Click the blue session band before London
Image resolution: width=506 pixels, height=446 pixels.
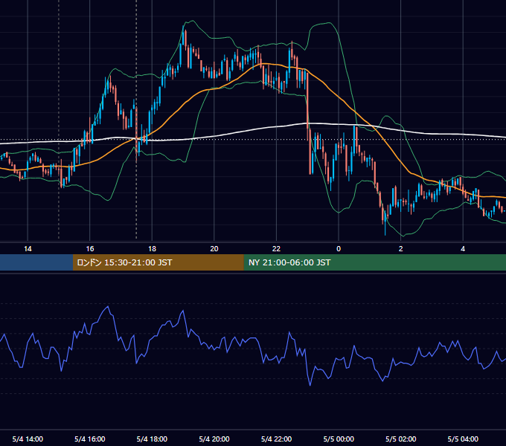36,262
